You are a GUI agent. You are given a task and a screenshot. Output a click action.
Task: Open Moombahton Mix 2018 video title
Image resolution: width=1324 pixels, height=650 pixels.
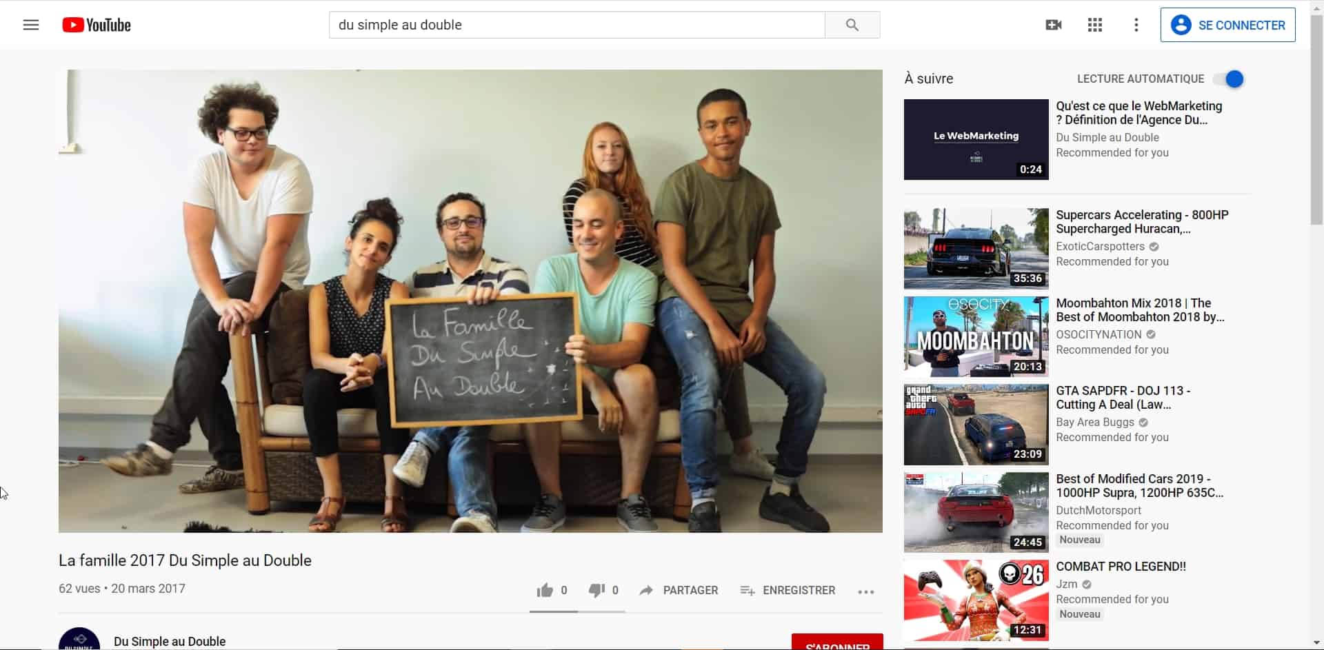pyautogui.click(x=1139, y=309)
